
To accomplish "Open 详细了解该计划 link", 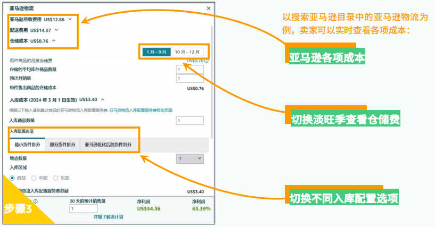I will (108, 217).
